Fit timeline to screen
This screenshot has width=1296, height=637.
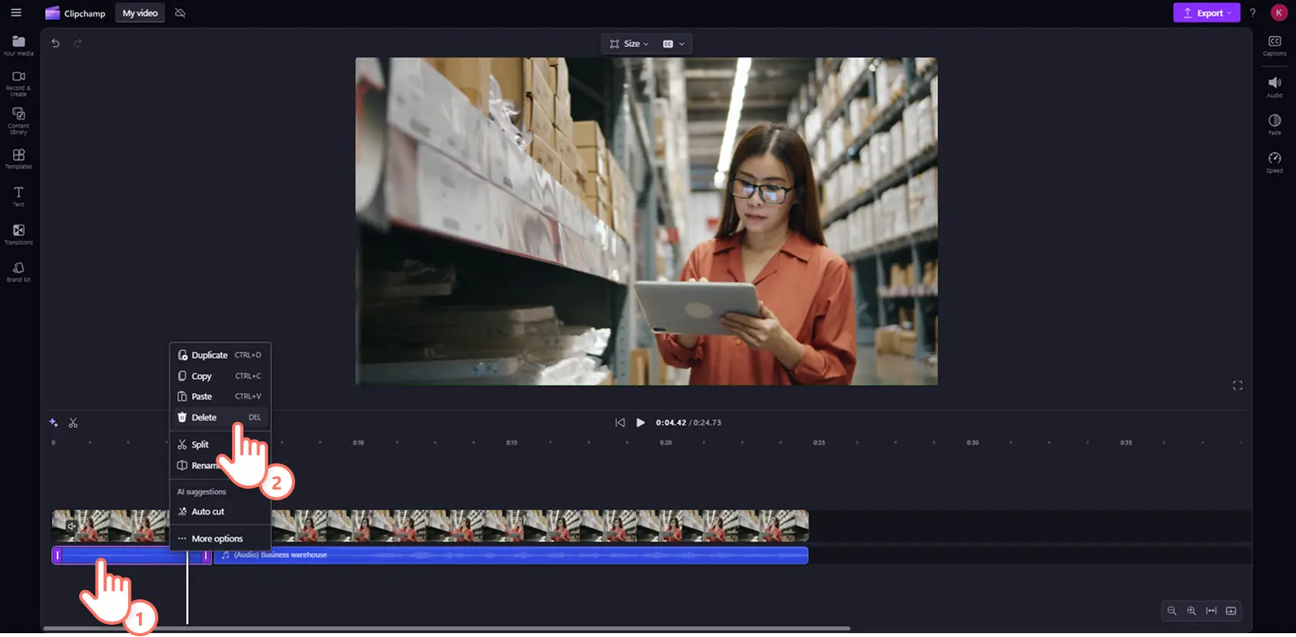(1211, 611)
